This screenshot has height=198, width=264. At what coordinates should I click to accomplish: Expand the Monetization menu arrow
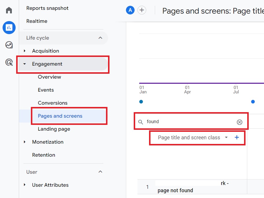point(25,142)
